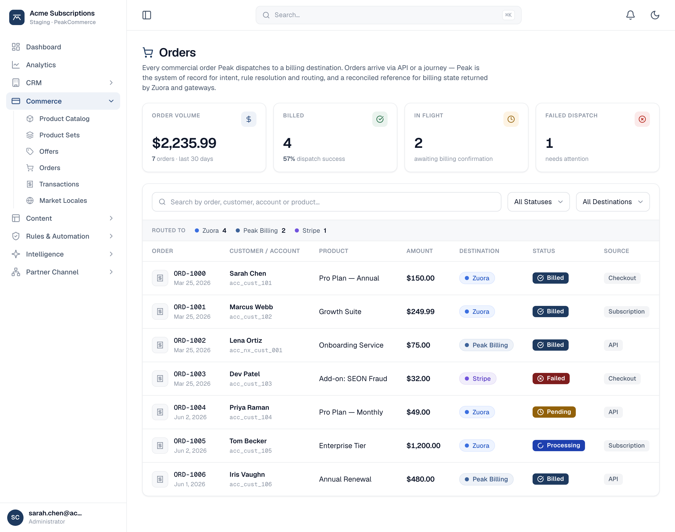Click the Processing badge for ORD-1005
This screenshot has width=675, height=532.
[x=558, y=445]
